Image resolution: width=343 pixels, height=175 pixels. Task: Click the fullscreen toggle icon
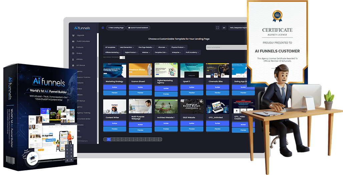218,28
